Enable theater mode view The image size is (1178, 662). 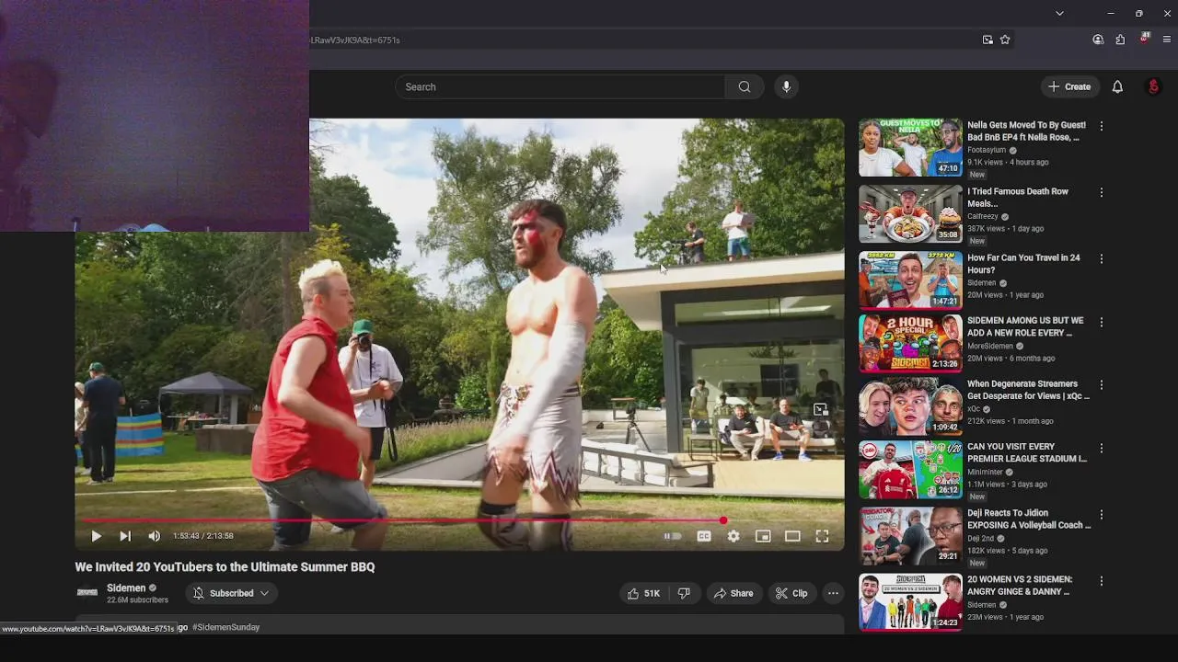[792, 536]
